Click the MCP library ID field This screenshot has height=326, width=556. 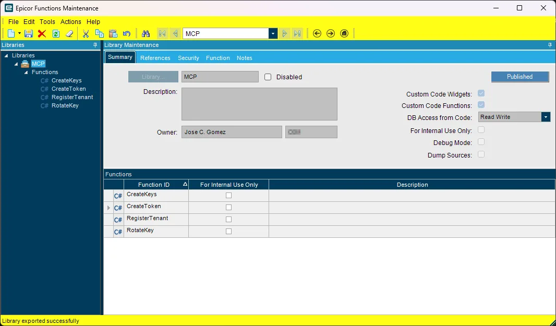220,77
